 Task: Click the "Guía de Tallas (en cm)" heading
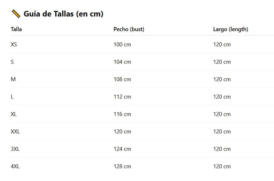[63, 14]
